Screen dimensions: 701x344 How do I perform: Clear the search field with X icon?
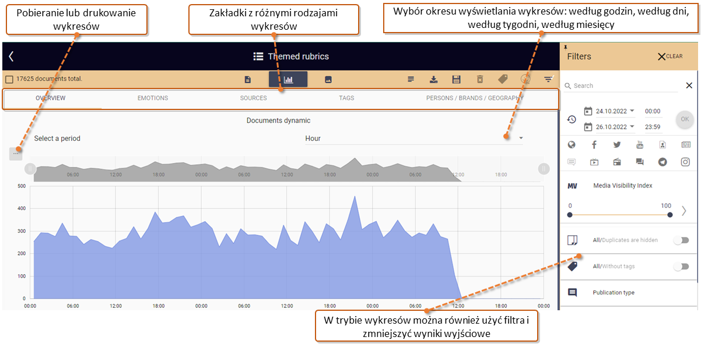point(689,86)
